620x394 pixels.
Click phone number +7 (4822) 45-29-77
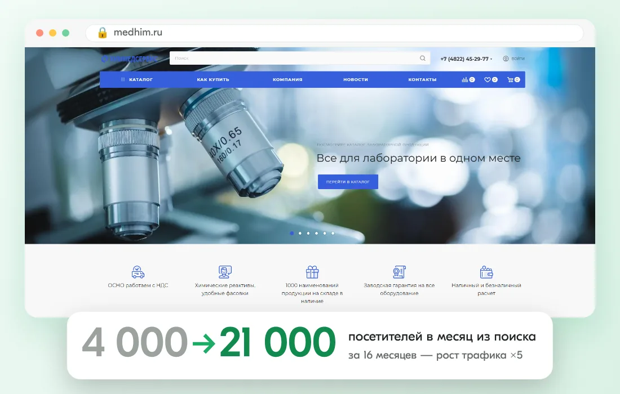(464, 59)
